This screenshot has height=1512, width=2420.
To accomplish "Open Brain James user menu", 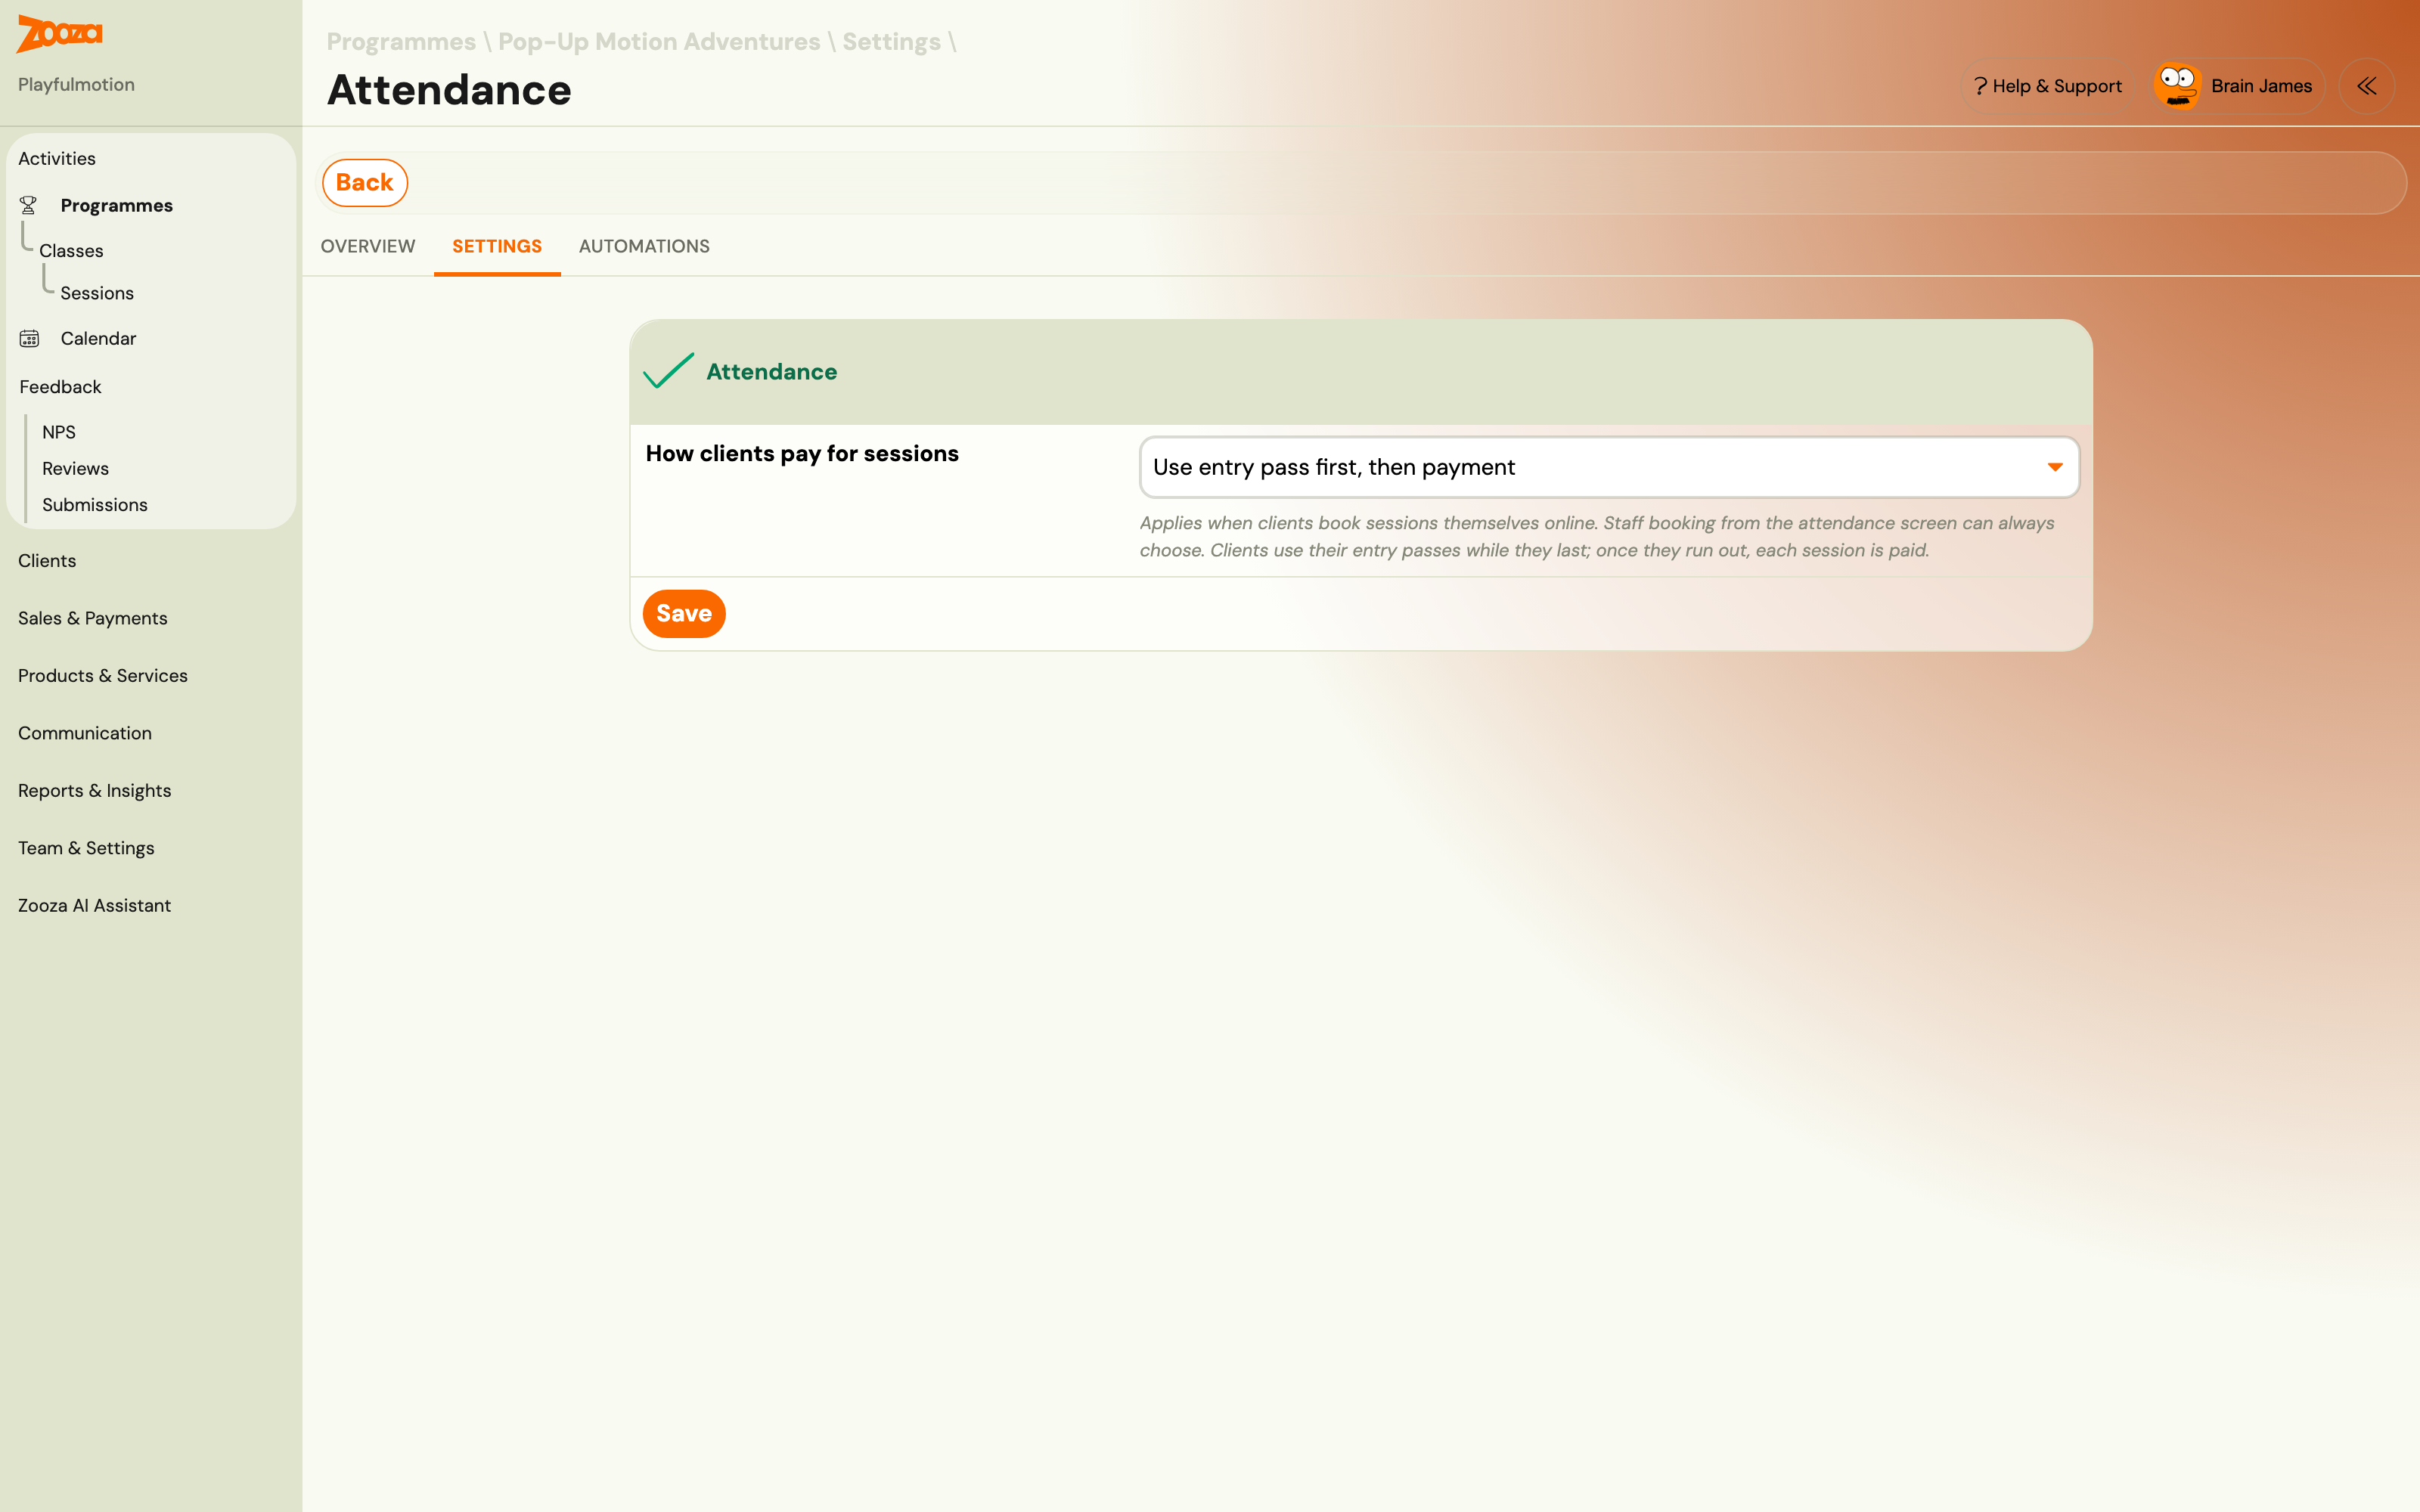I will coord(2240,86).
